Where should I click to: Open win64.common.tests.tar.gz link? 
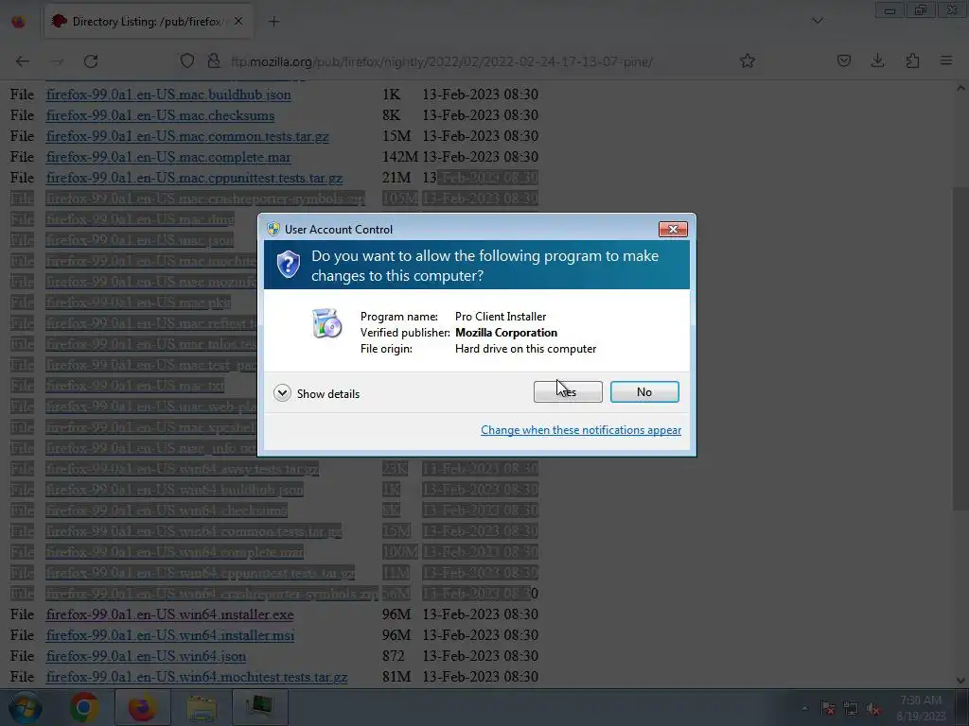pyautogui.click(x=194, y=531)
